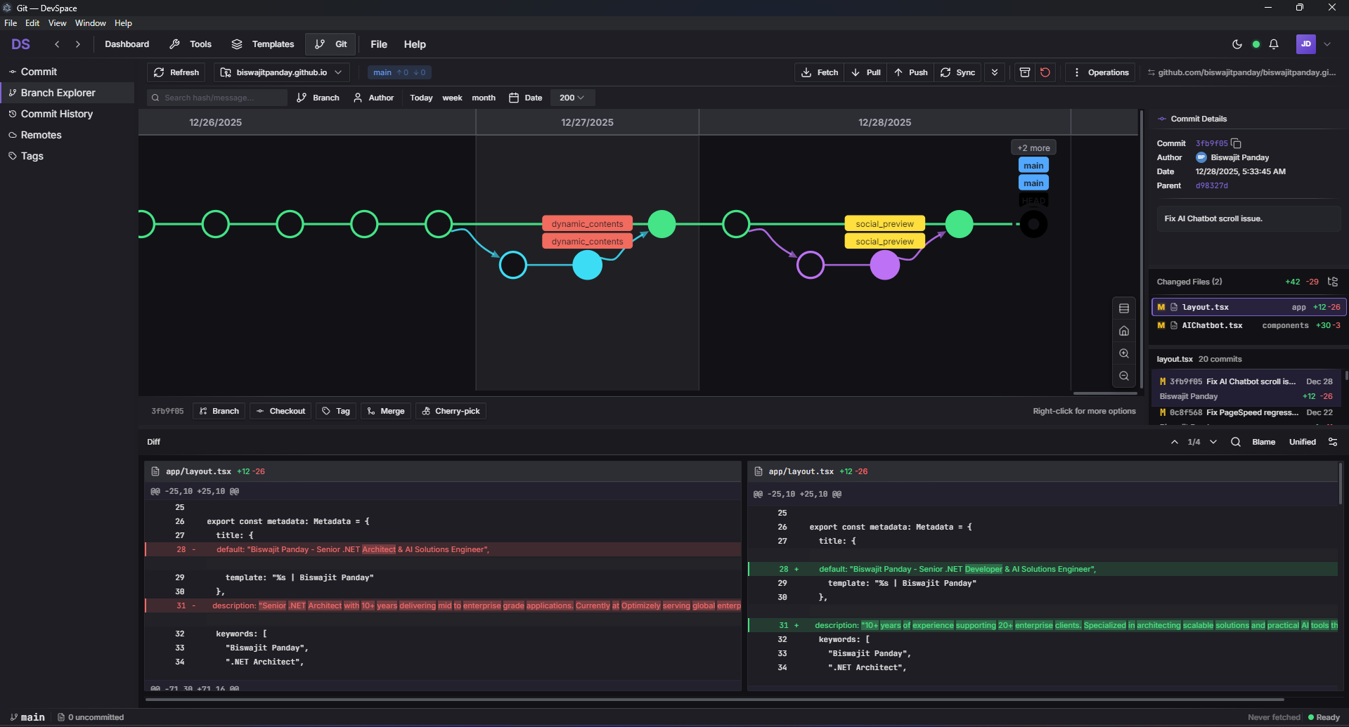Image resolution: width=1349 pixels, height=727 pixels.
Task: Fetch from remote
Action: click(820, 72)
